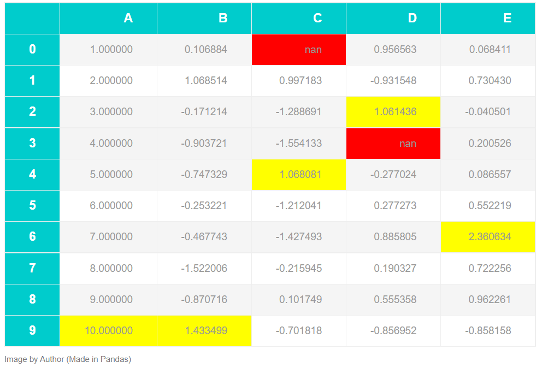Select the yellow cell containing 1.061436
The height and width of the screenshot is (374, 542).
click(x=413, y=112)
